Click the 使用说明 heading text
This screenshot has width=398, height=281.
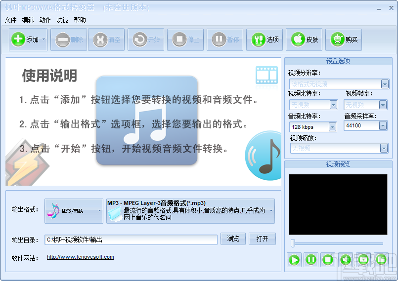pos(50,76)
